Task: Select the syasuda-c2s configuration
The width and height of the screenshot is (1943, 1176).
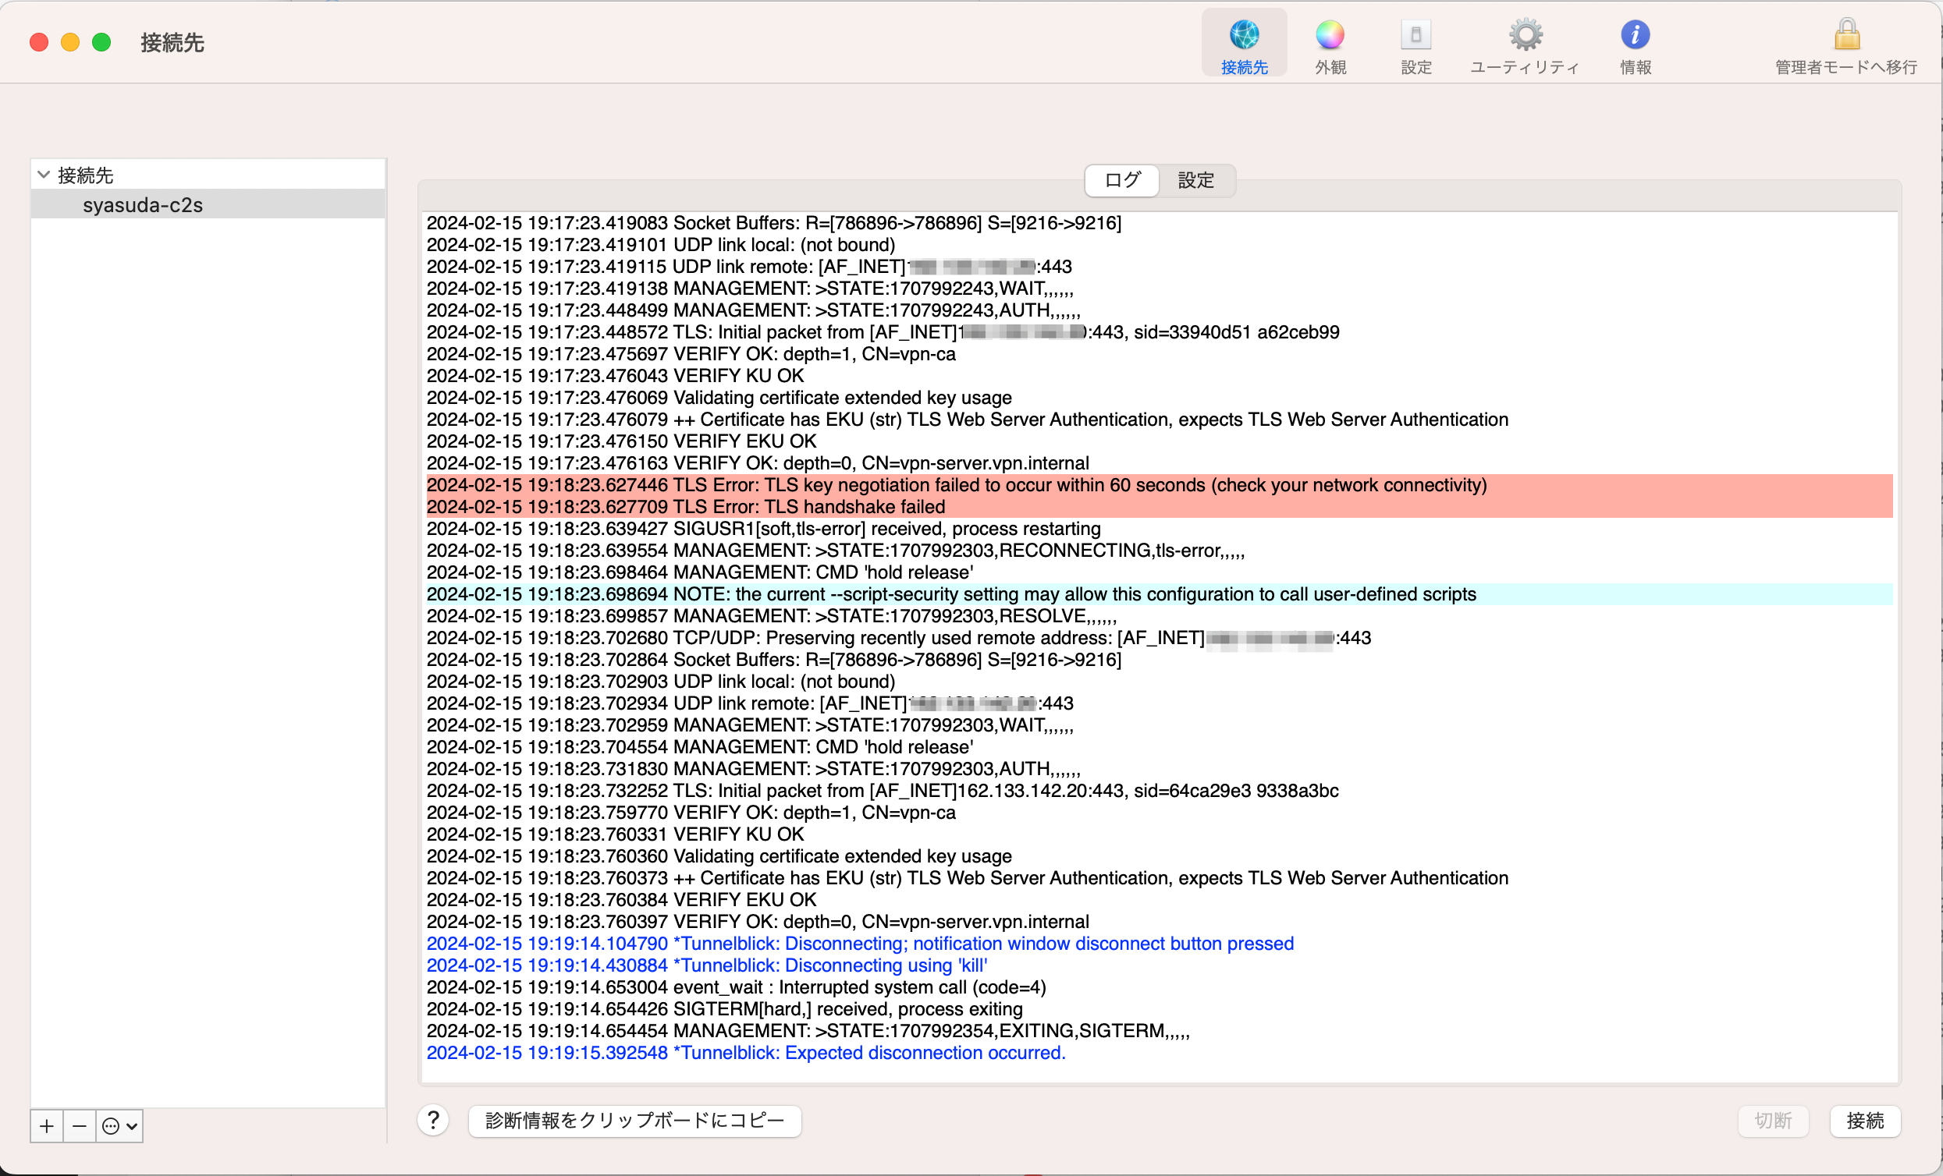Action: coord(143,205)
